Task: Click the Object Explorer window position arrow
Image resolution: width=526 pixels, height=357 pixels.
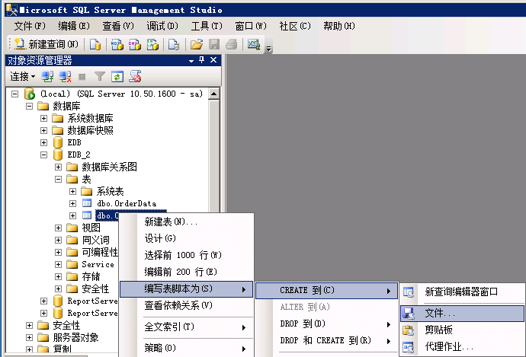Action: (x=191, y=61)
